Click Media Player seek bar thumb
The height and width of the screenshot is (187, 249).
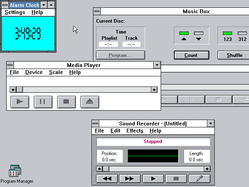20,90
